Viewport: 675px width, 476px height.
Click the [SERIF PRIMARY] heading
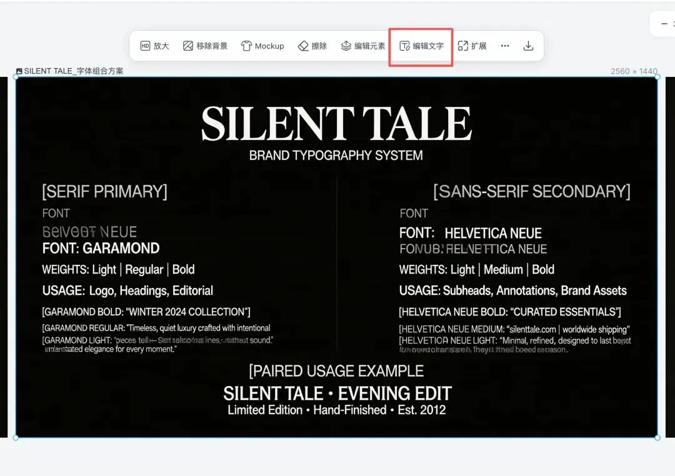[x=104, y=192]
